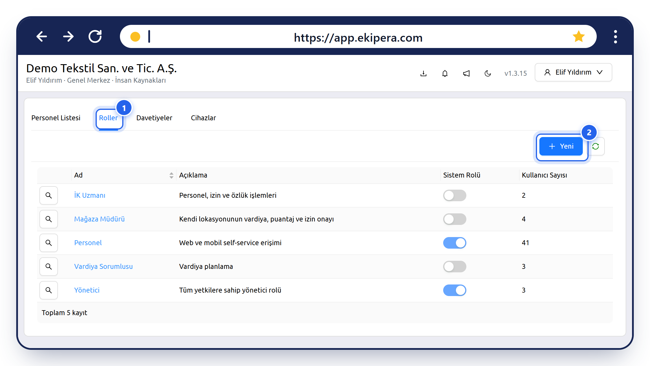The height and width of the screenshot is (366, 650).
Task: Open details magnifier for Yönetici
Action: [49, 290]
